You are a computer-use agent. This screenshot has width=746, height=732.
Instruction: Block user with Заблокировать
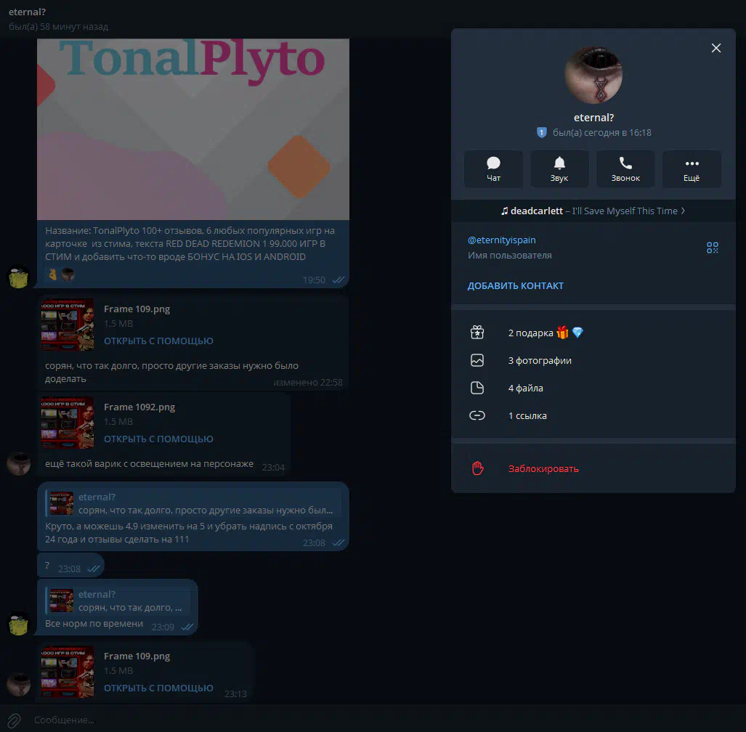pos(543,468)
